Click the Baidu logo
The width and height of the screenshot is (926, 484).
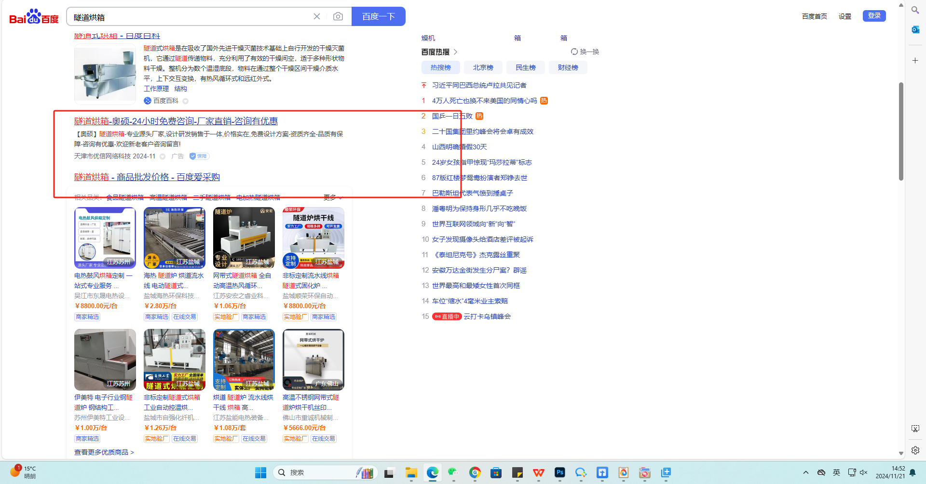[x=34, y=17]
